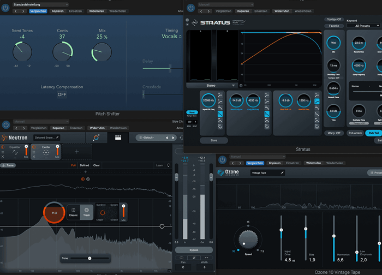This screenshot has height=275, width=382.
Task: Open Manuell settings dropdown in Stratus window
Action: pyautogui.click(x=226, y=4)
